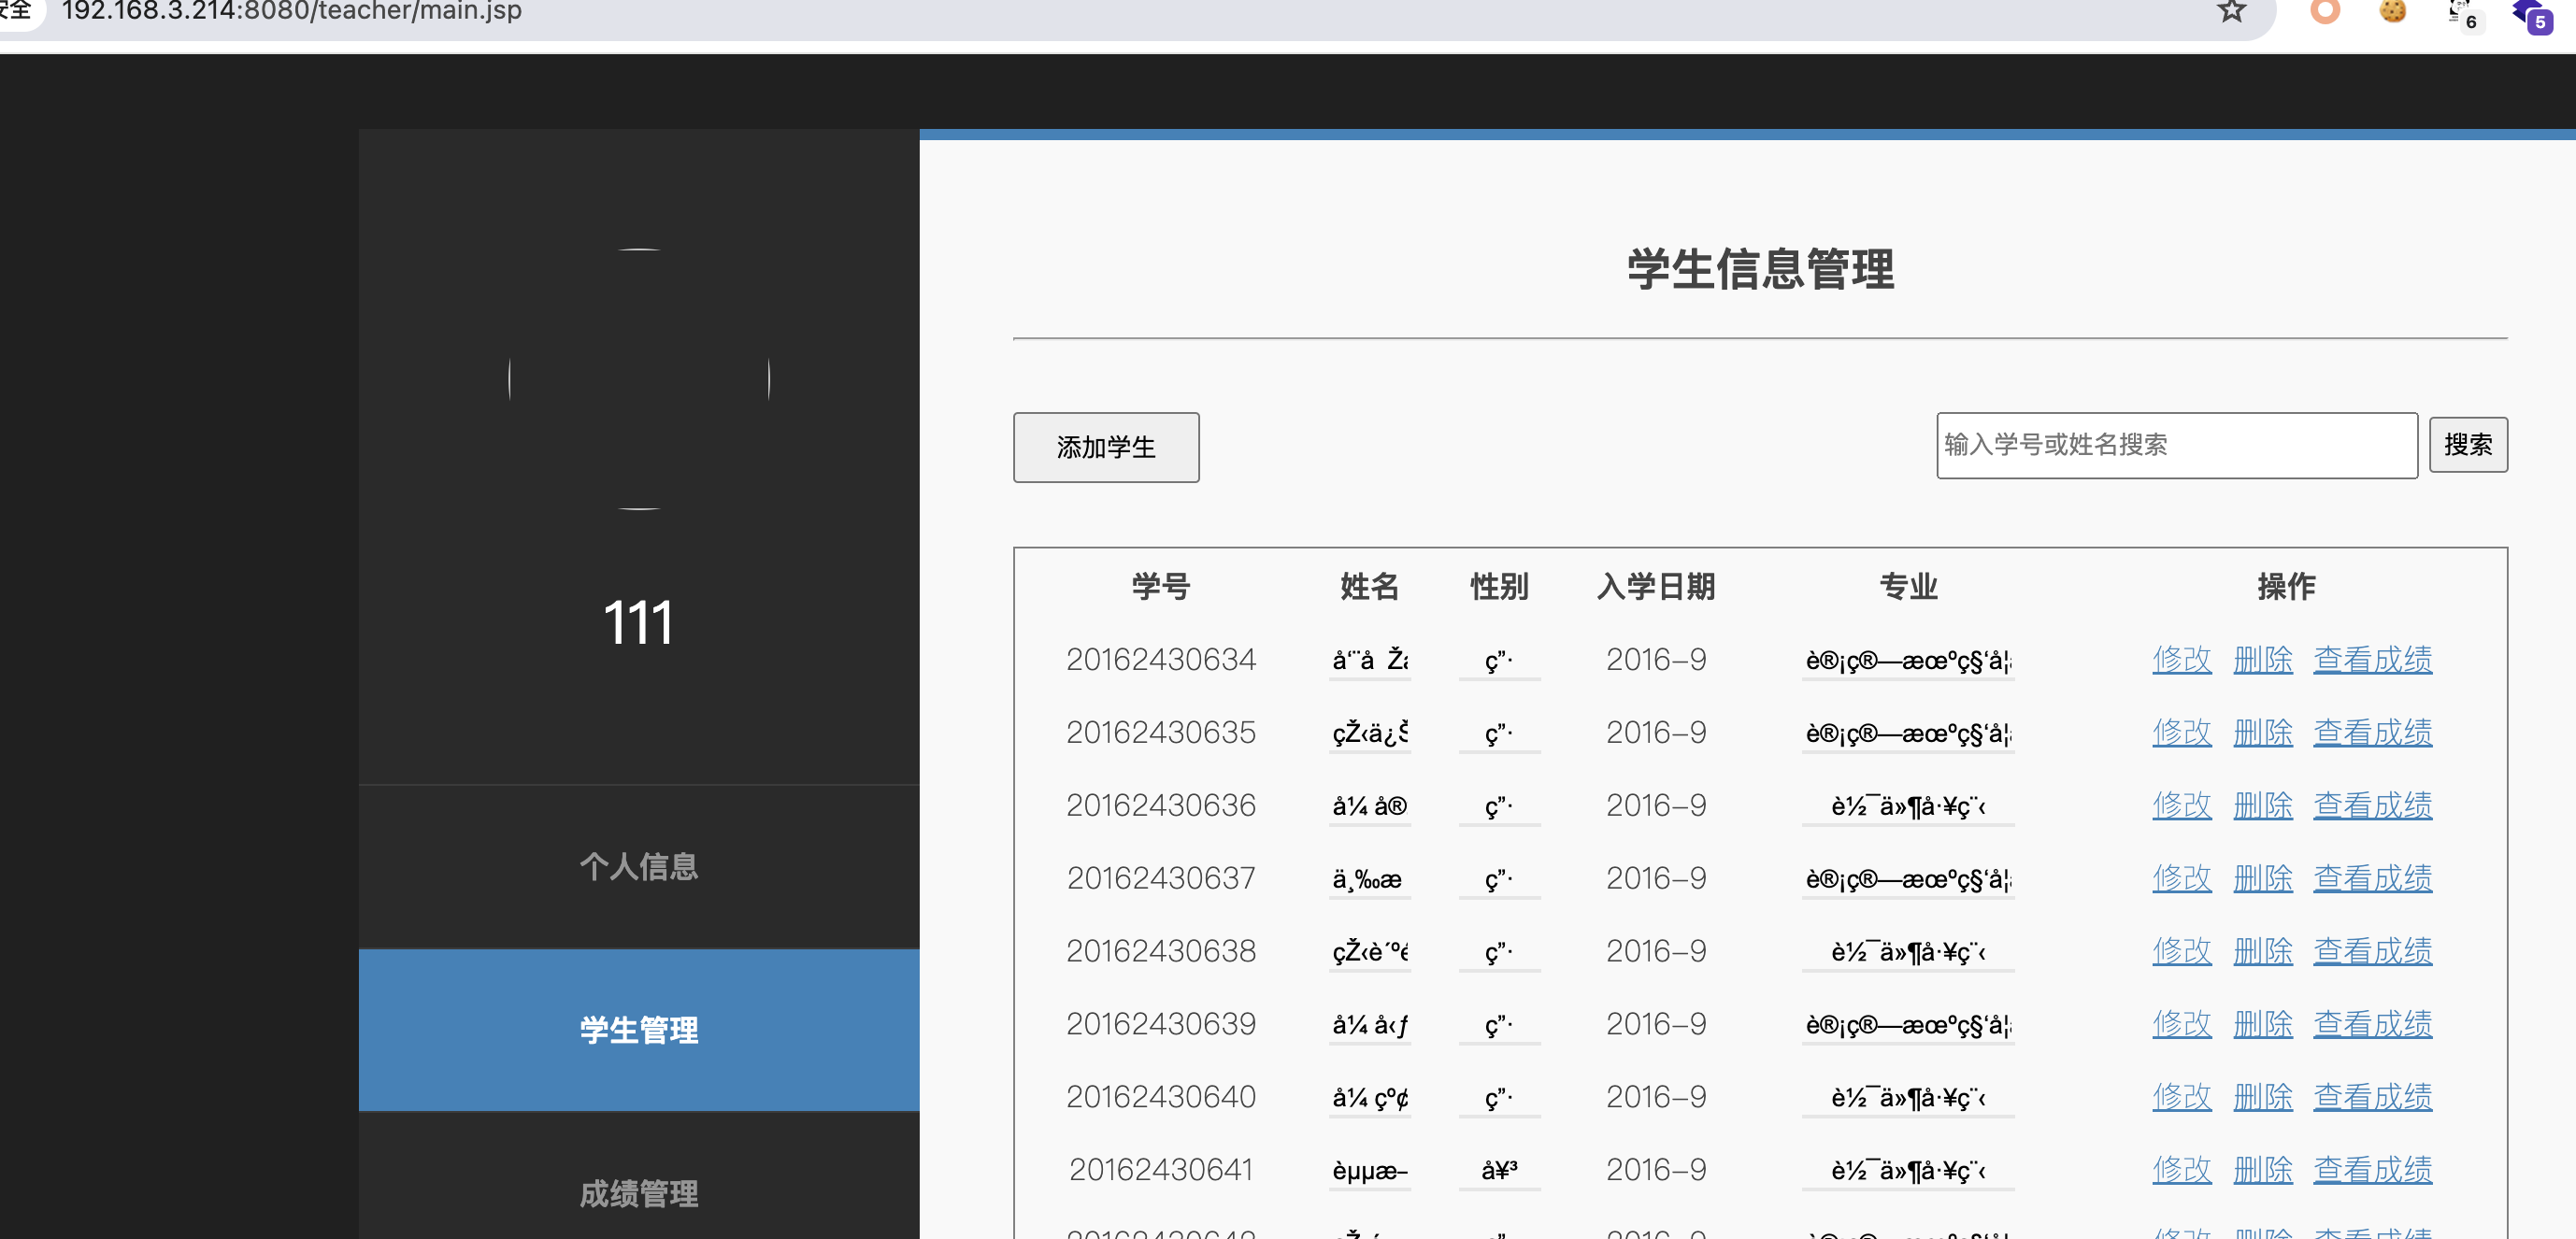Select the 学生管理 sidebar item
The height and width of the screenshot is (1239, 2576).
point(639,1030)
